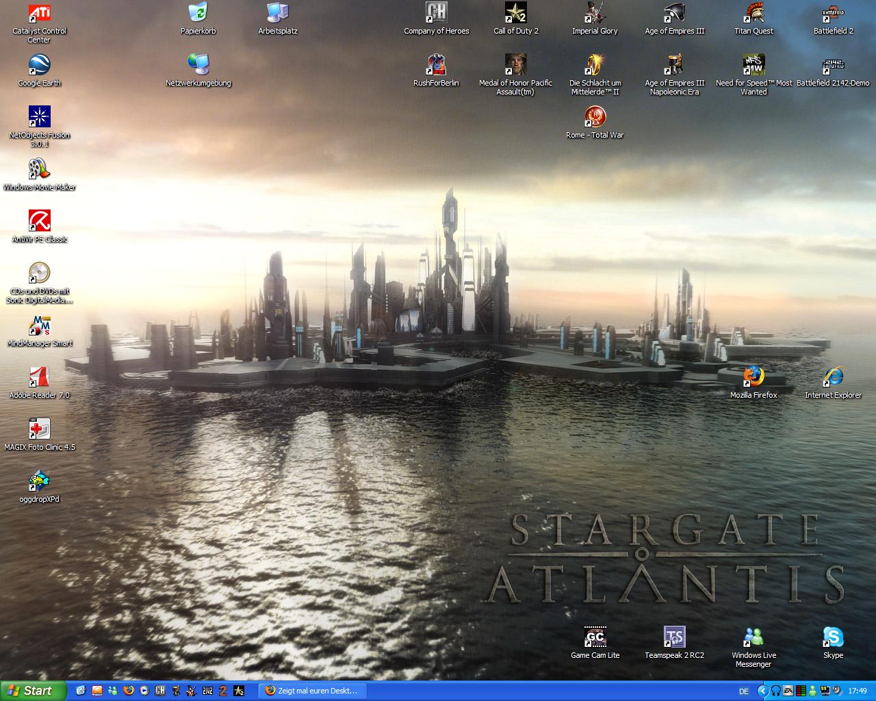Click the system tray clock showing 17:49
876x701 pixels.
click(857, 691)
